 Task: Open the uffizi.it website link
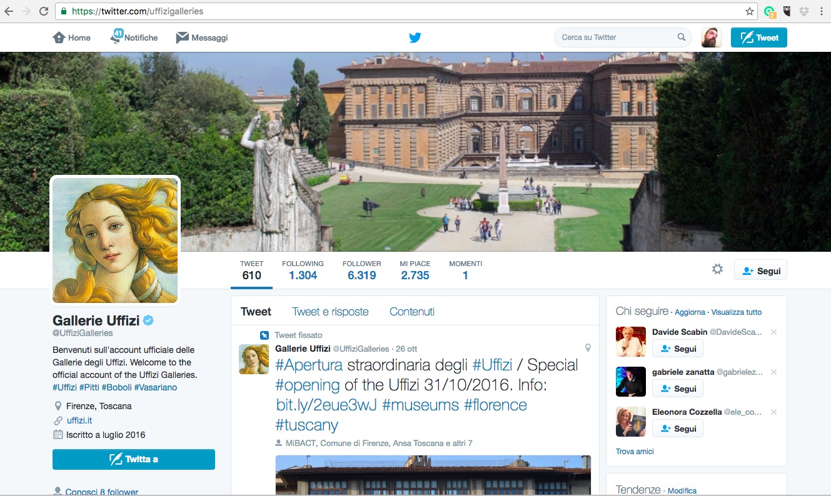click(x=79, y=420)
